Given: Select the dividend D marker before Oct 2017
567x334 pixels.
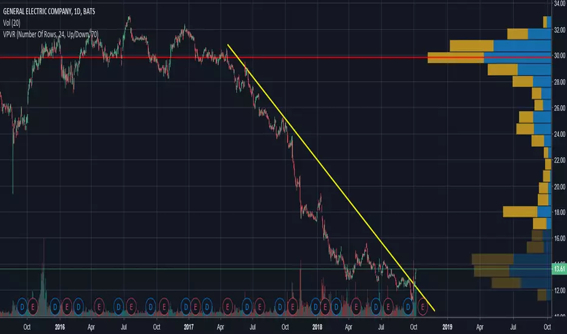Looking at the screenshot, I should coord(279,307).
